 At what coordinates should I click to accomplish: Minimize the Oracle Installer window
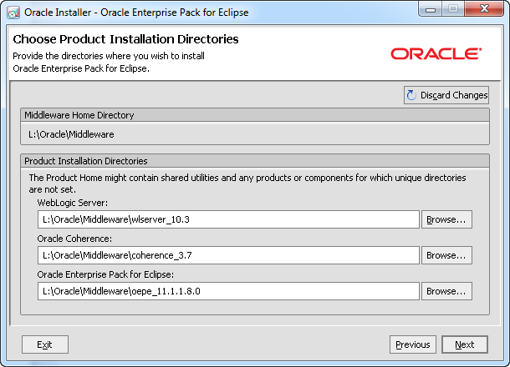point(431,9)
